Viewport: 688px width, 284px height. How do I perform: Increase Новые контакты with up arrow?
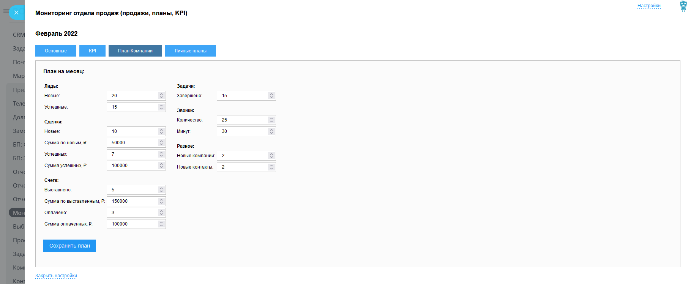(271, 165)
